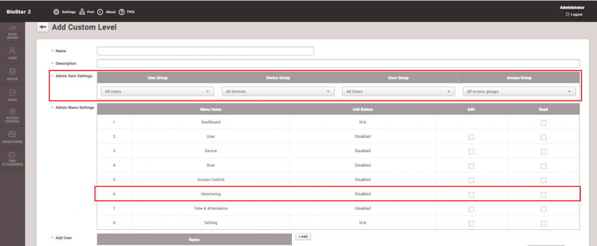The image size is (597, 246).
Task: Check the Edit box for User row
Action: click(x=470, y=137)
